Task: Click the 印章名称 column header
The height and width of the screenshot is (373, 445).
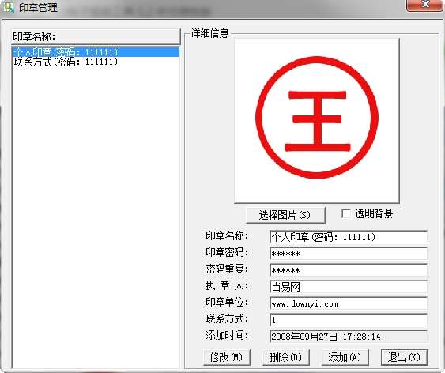Action: 96,36
